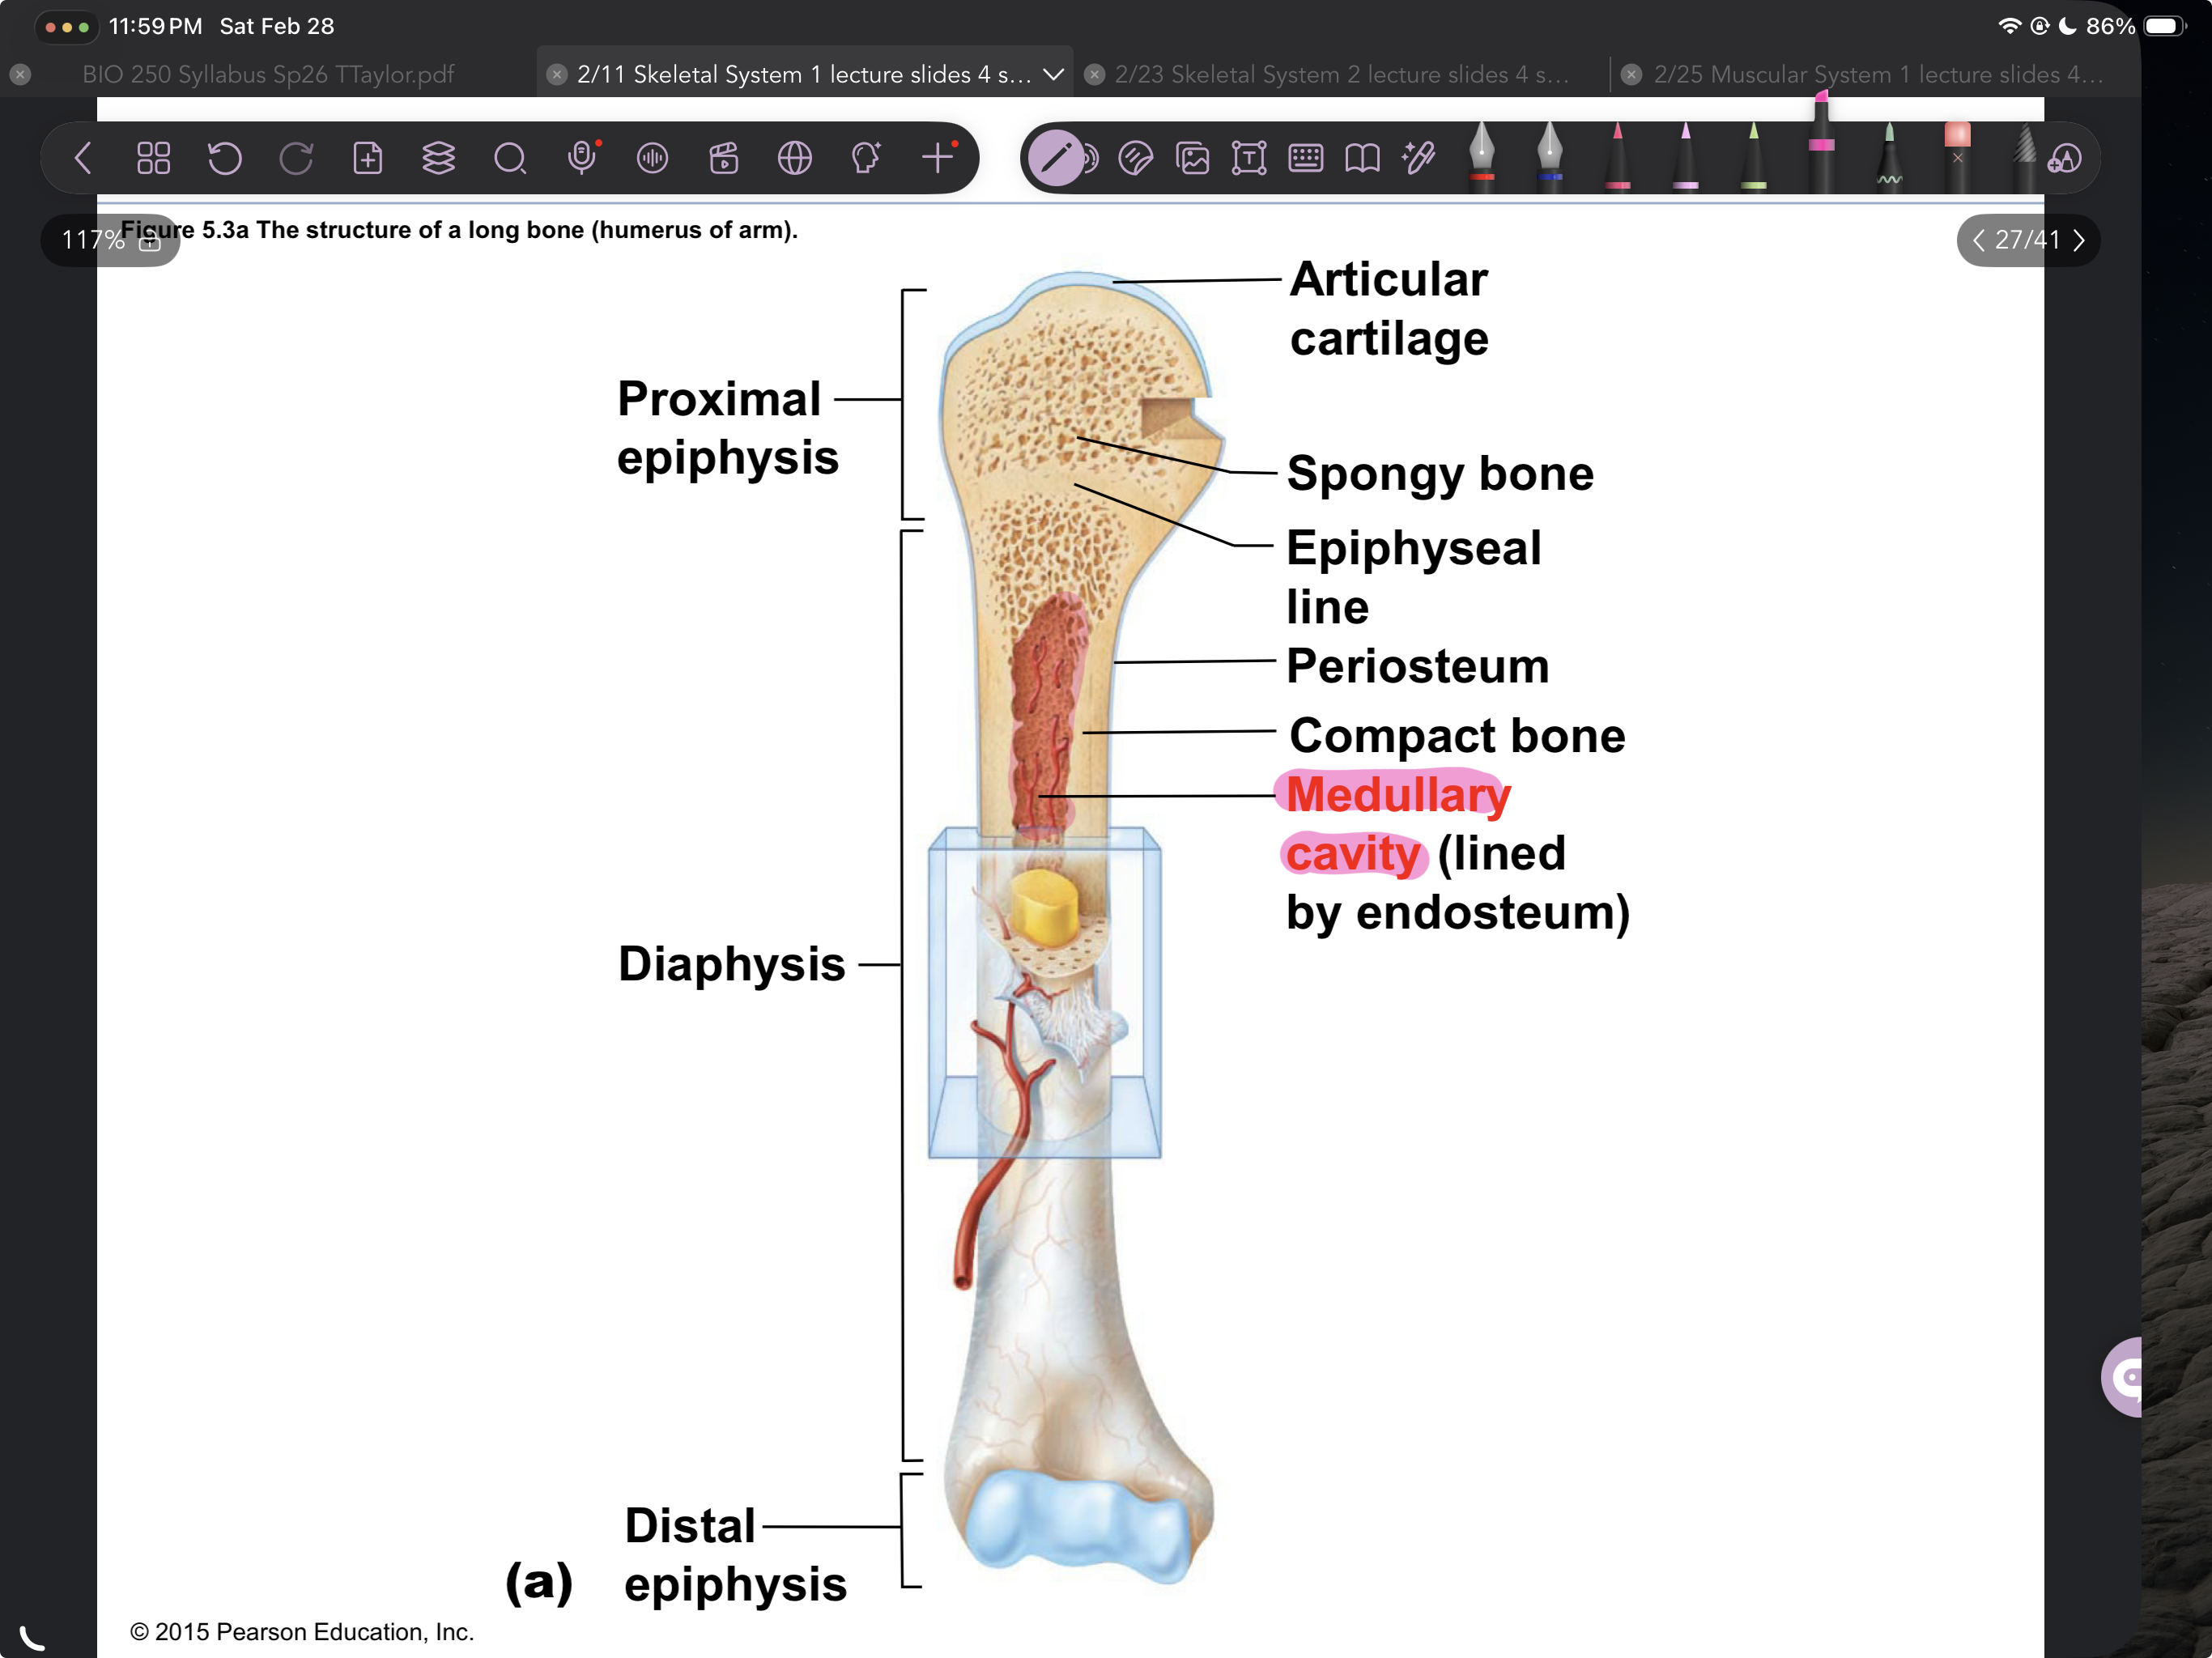
Task: Add a new page to the note
Action: point(369,157)
